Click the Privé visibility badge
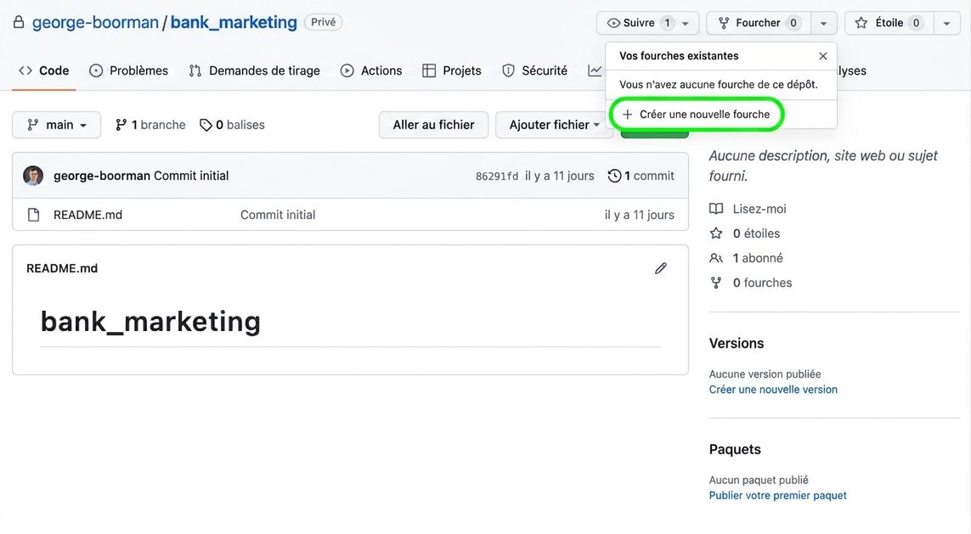Image resolution: width=971 pixels, height=534 pixels. (324, 22)
